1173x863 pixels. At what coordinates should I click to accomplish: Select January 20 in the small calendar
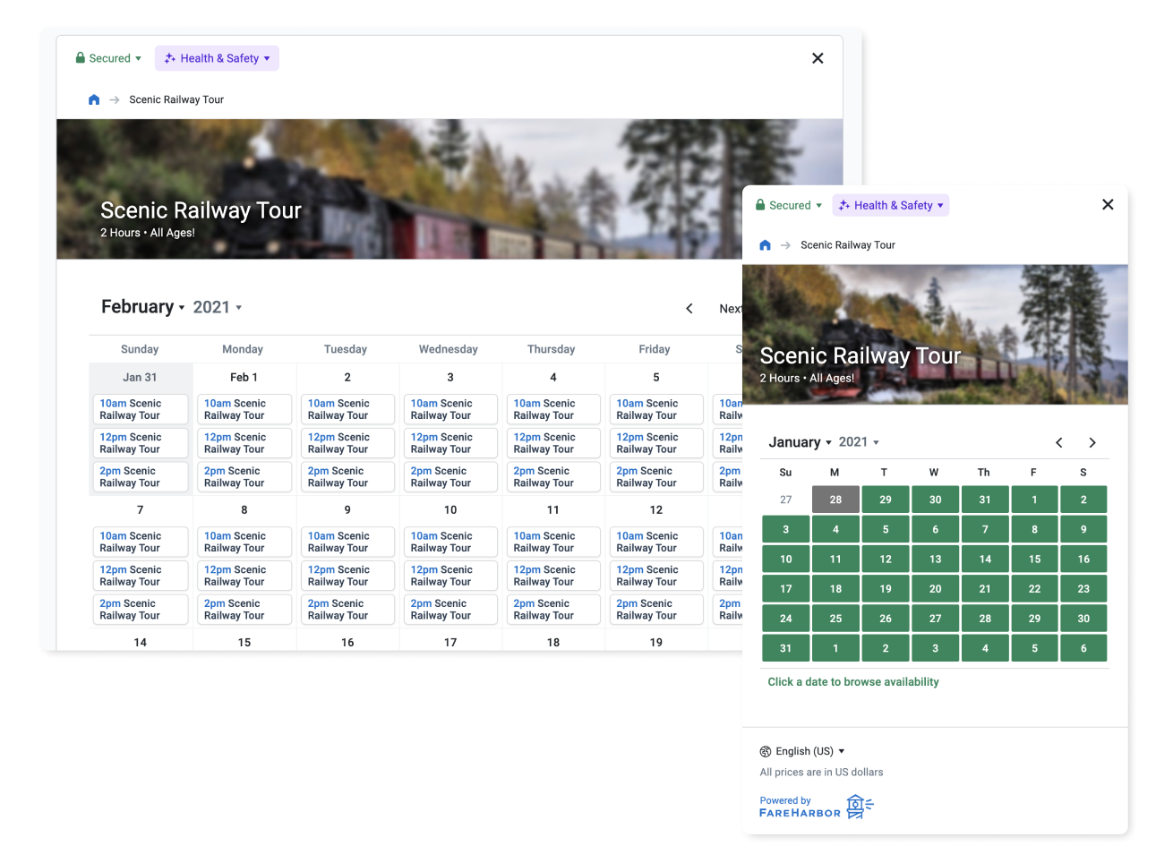pyautogui.click(x=935, y=589)
